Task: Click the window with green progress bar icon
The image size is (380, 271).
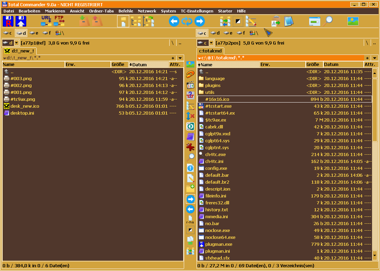Action: coord(315,21)
